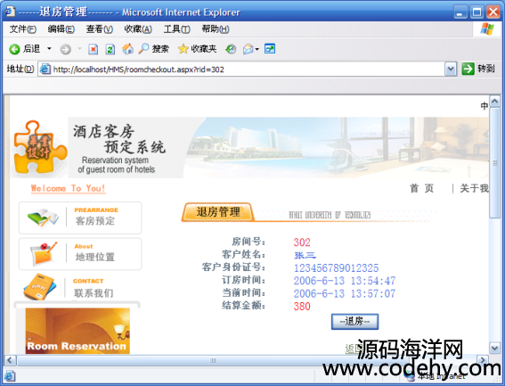Click the Forward arrow icon
505x386 pixels.
tap(66, 49)
